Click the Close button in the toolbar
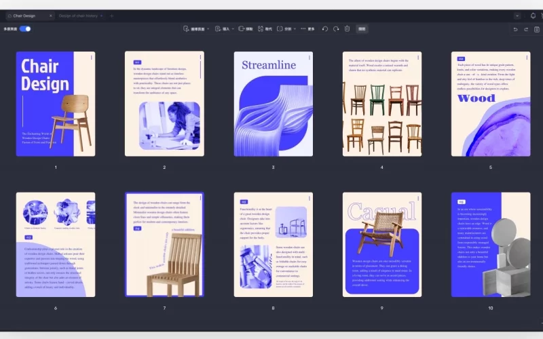The height and width of the screenshot is (339, 543). click(362, 29)
